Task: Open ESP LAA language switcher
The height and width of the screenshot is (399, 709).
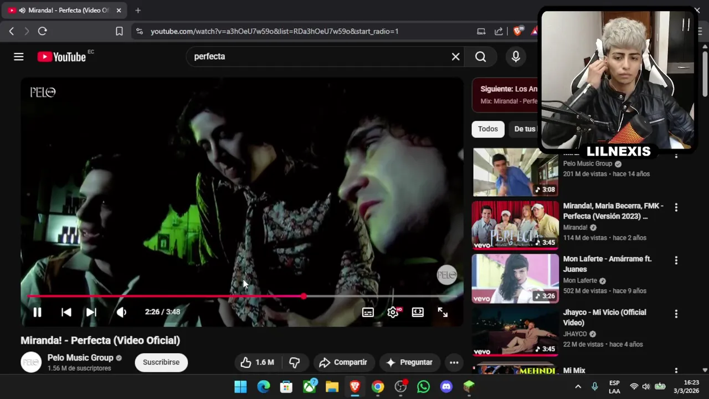Action: (x=614, y=387)
